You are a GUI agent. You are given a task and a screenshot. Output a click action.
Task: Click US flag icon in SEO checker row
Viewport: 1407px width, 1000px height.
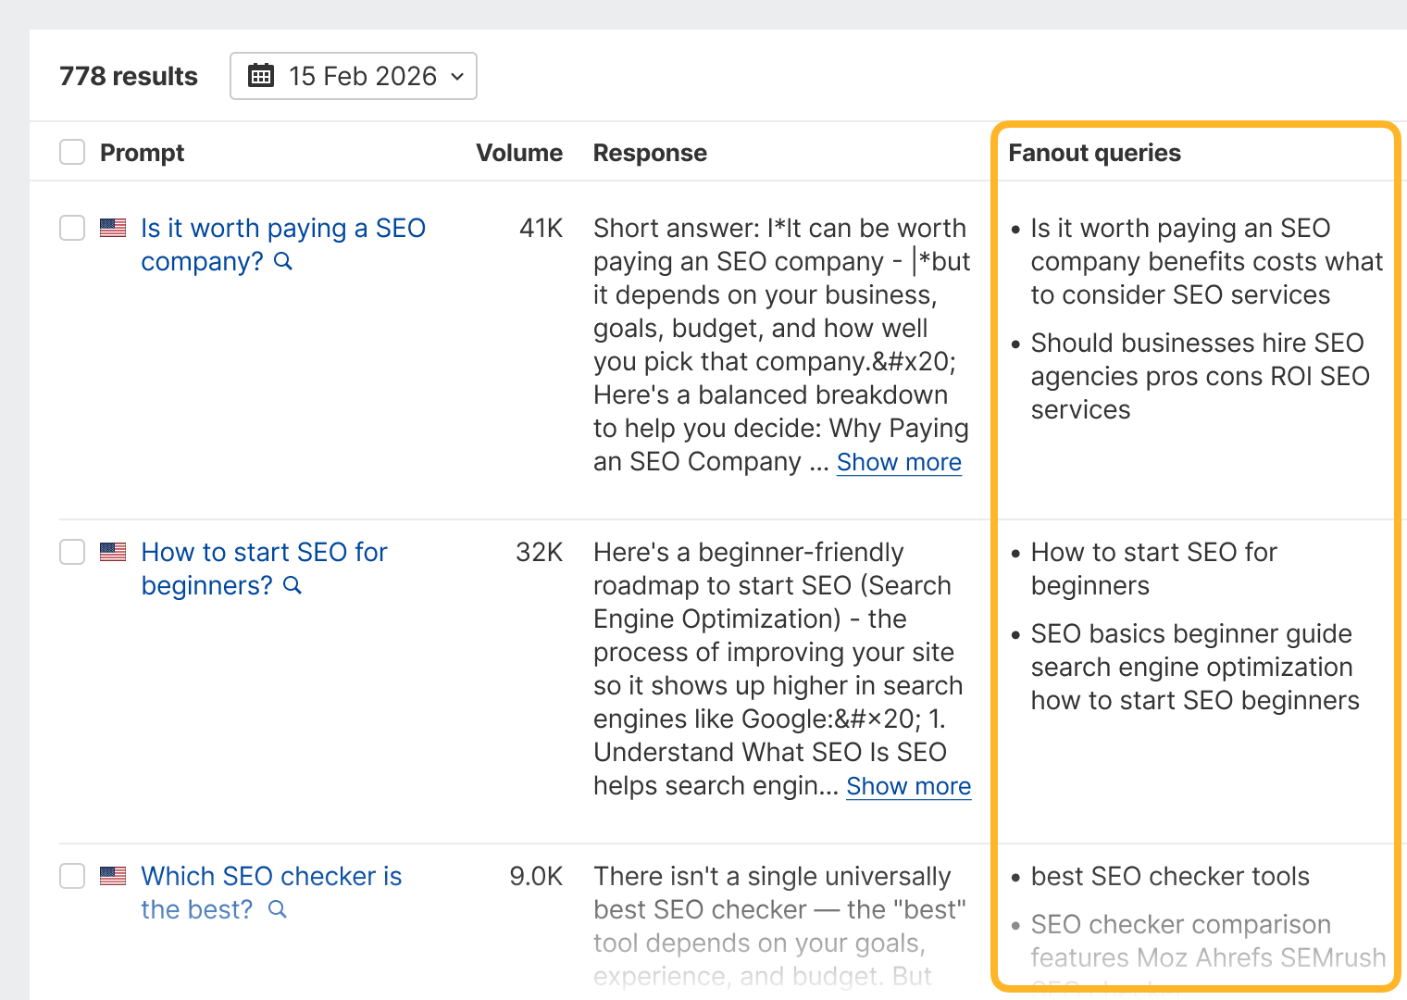tap(113, 876)
